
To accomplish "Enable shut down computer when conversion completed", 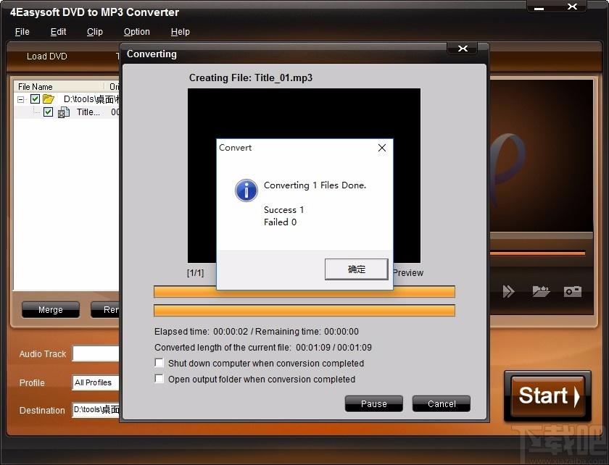I will 159,363.
